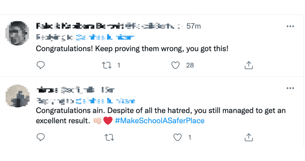The width and height of the screenshot is (305, 161).
Task: Like the second tweet
Action: pyautogui.click(x=177, y=137)
